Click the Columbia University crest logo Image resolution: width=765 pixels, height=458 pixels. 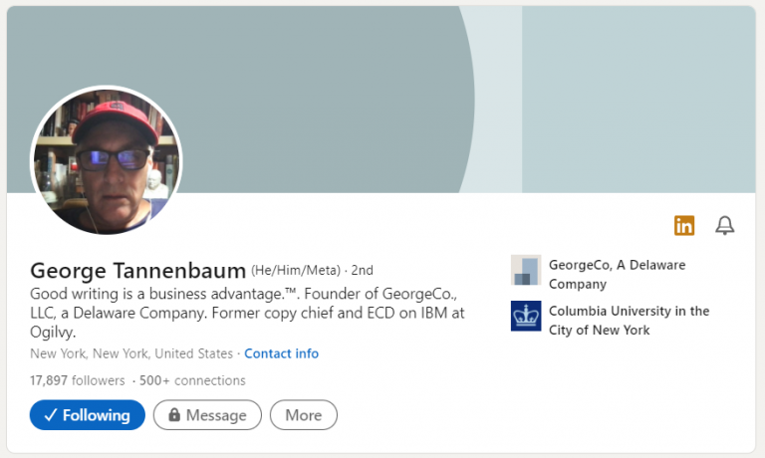tap(525, 316)
